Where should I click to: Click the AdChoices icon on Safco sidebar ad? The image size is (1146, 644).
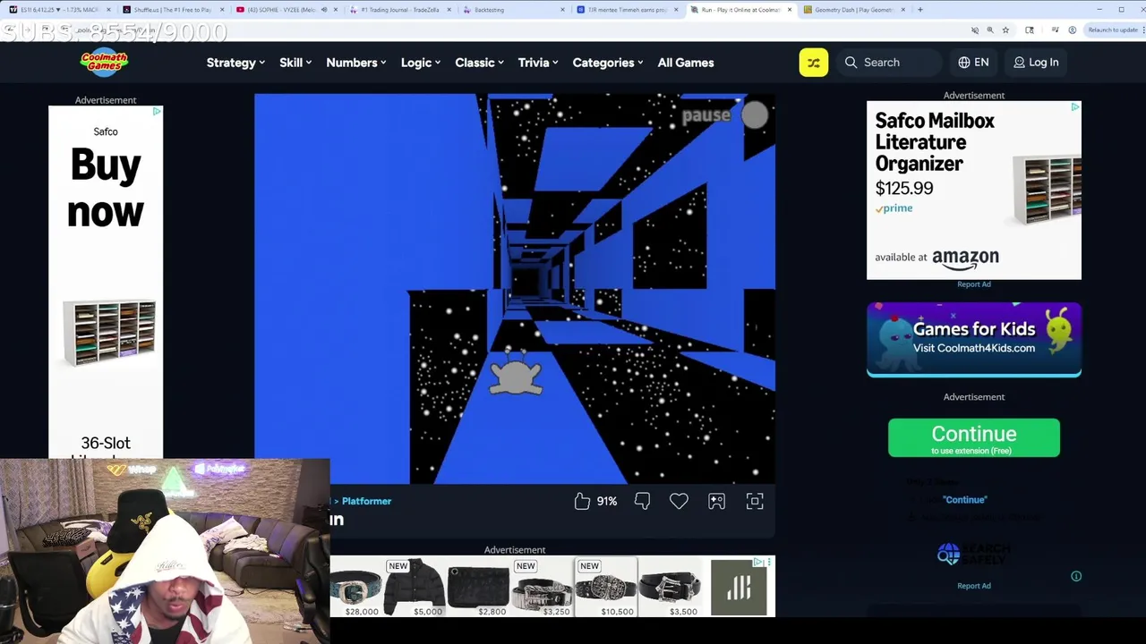(x=157, y=111)
